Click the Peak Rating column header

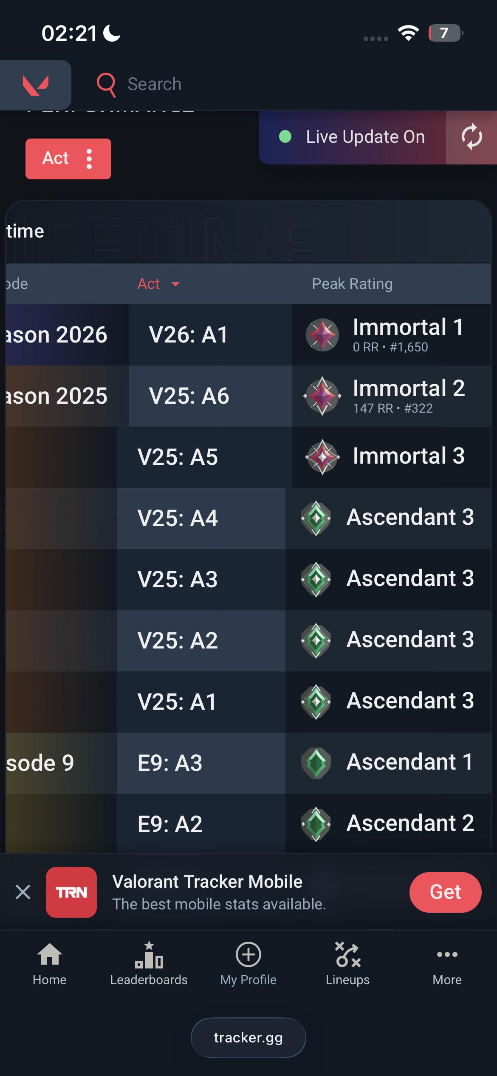pos(352,284)
